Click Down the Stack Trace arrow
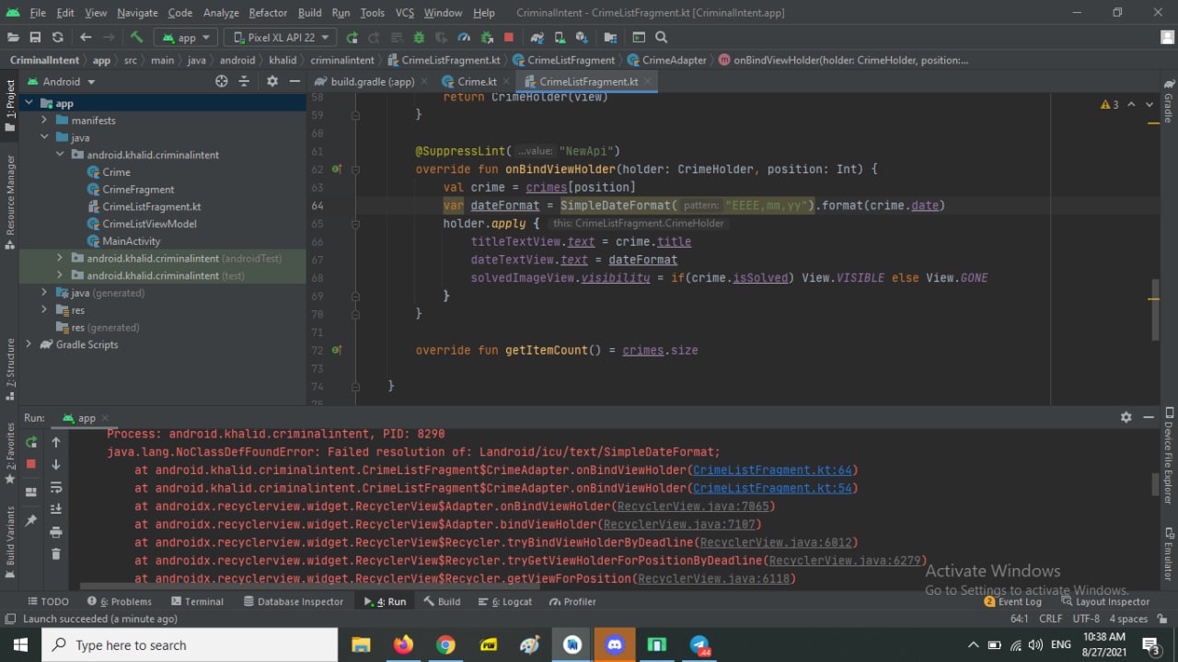 click(x=56, y=464)
